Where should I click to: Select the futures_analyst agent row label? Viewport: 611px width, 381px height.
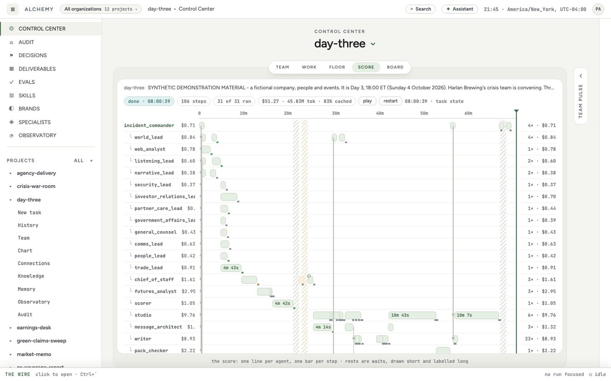pyautogui.click(x=155, y=291)
